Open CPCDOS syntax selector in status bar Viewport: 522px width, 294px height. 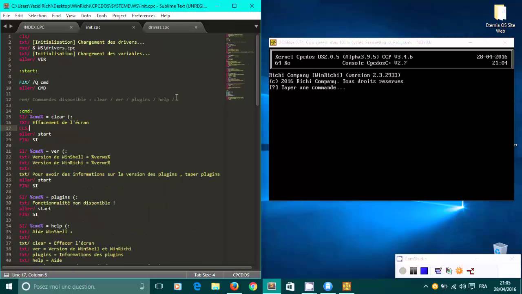coord(241,275)
